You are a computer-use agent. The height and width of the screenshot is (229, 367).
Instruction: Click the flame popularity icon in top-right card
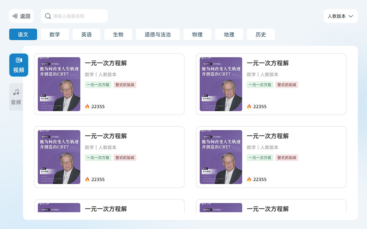249,107
